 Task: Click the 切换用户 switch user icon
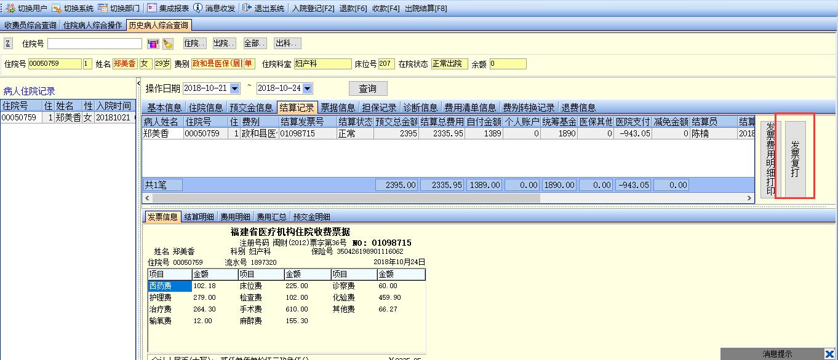point(10,9)
